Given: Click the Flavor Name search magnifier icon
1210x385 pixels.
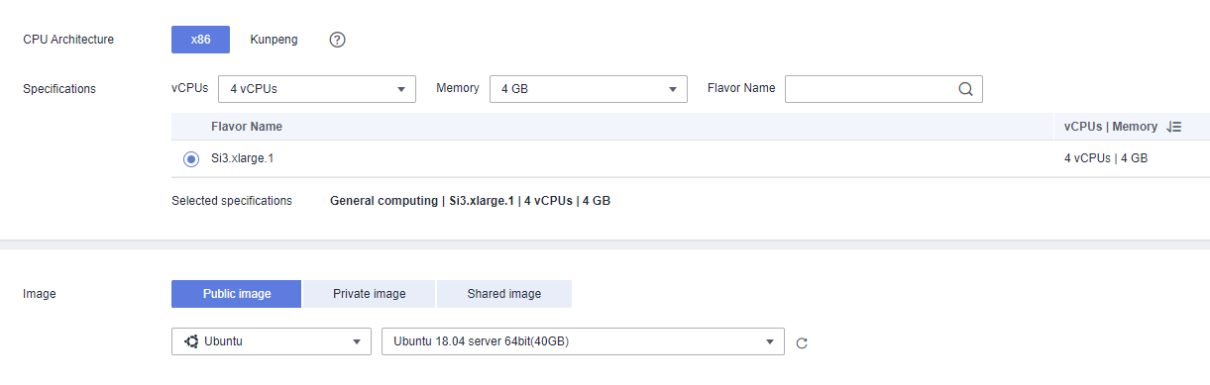Looking at the screenshot, I should coord(966,88).
